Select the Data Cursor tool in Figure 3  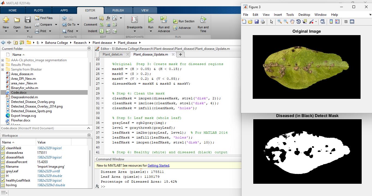click(305, 22)
